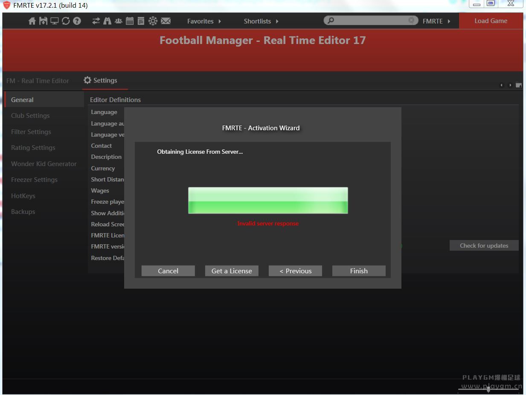The image size is (526, 395).
Task: Click inside the search input field
Action: 371,20
